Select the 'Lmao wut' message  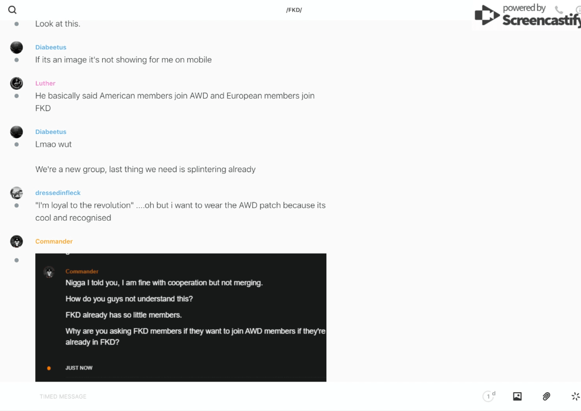coord(53,144)
